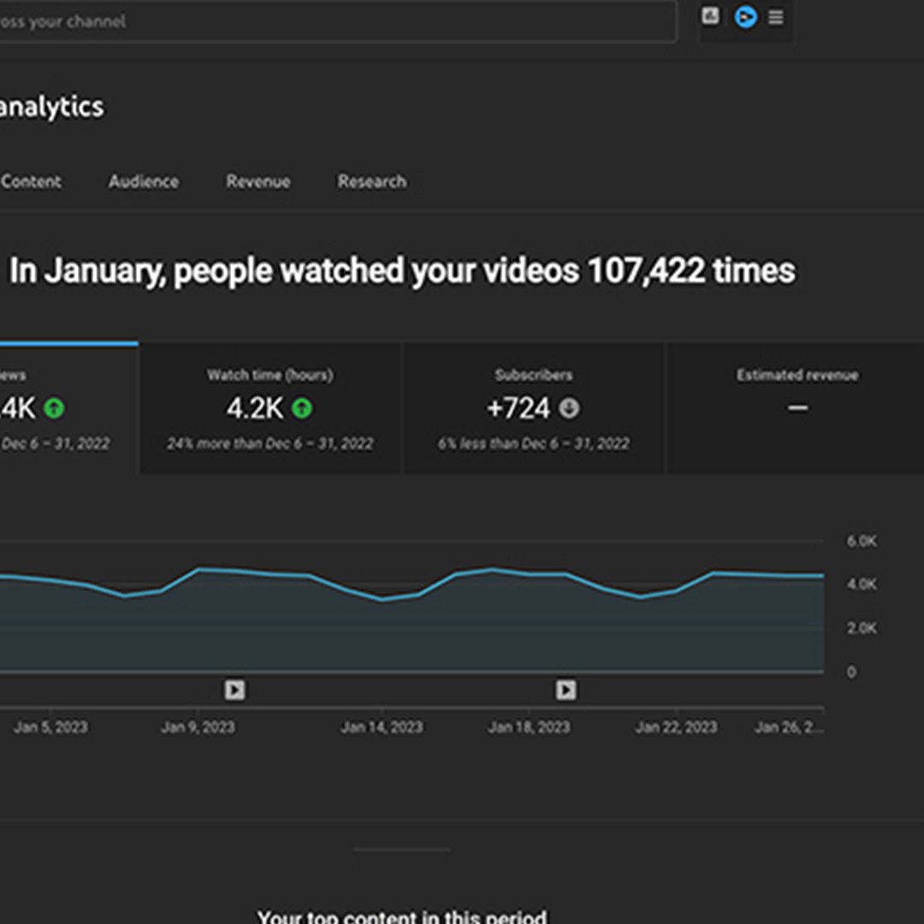924x924 pixels.
Task: Select the Estimated revenue metric card
Action: coord(797,408)
